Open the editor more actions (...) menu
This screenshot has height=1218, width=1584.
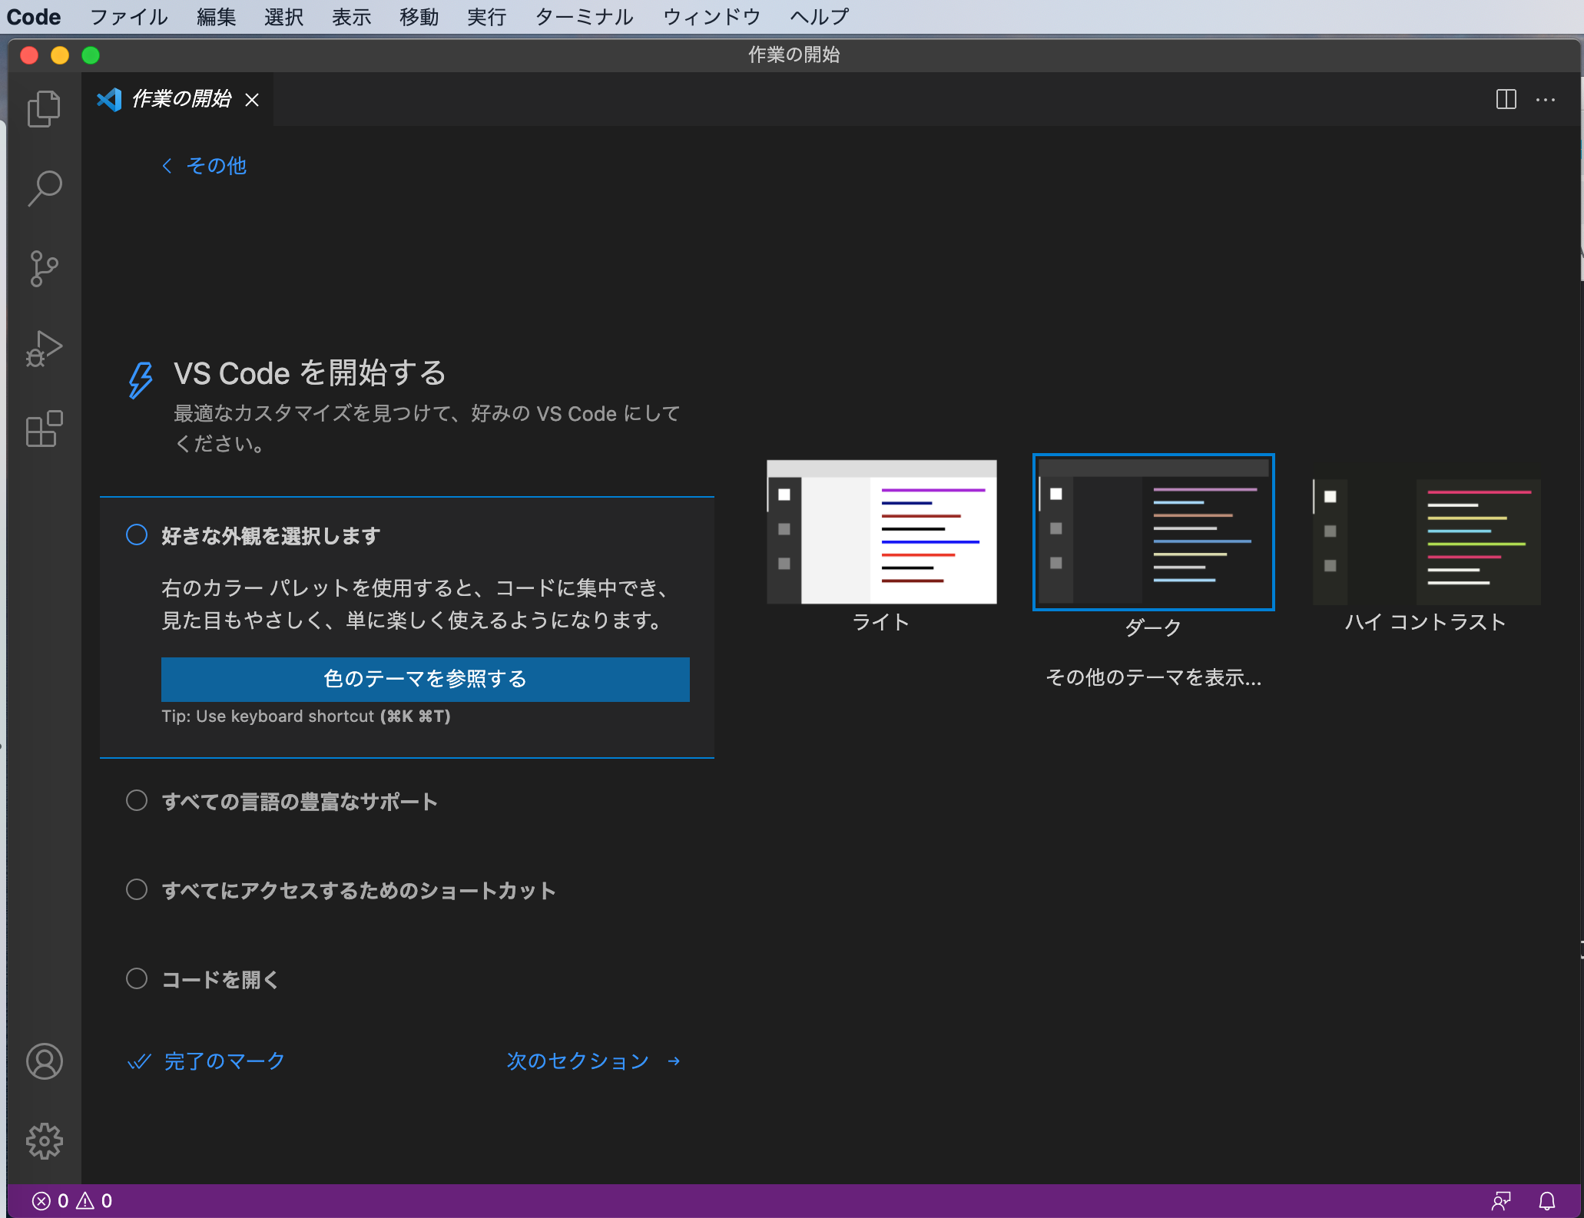(x=1545, y=99)
